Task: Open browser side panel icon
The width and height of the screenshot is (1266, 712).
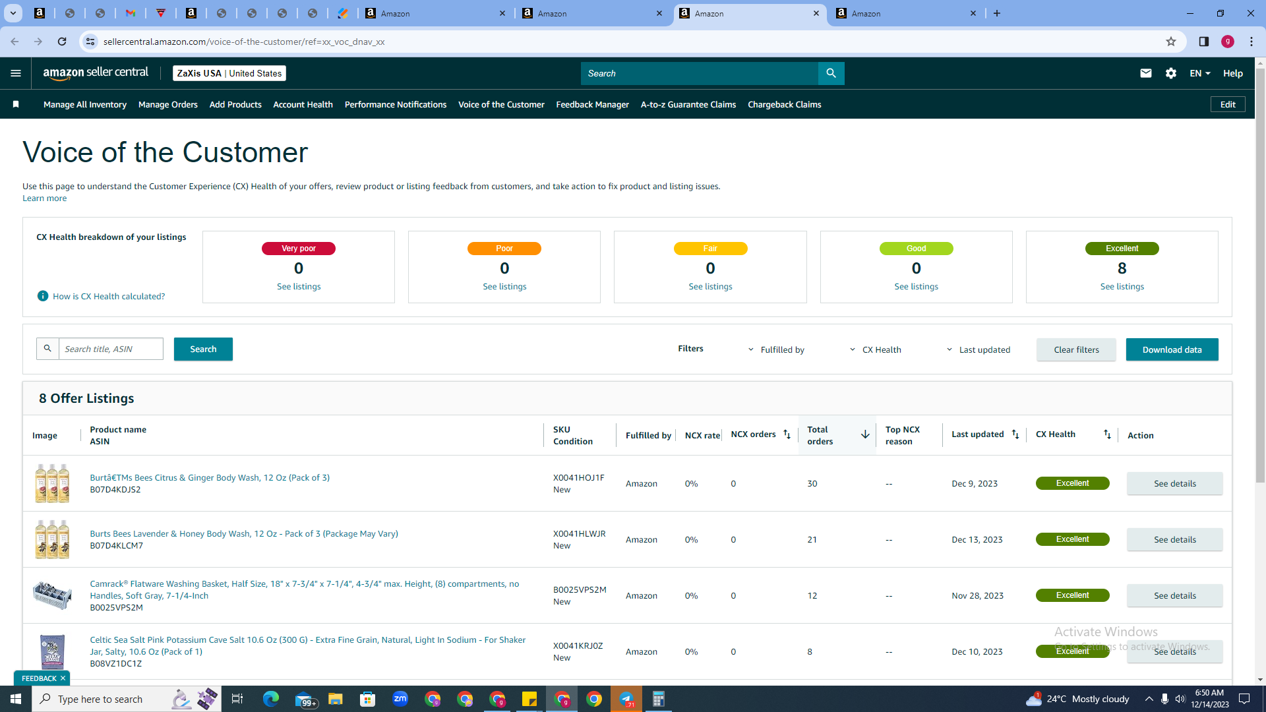Action: [x=1203, y=42]
